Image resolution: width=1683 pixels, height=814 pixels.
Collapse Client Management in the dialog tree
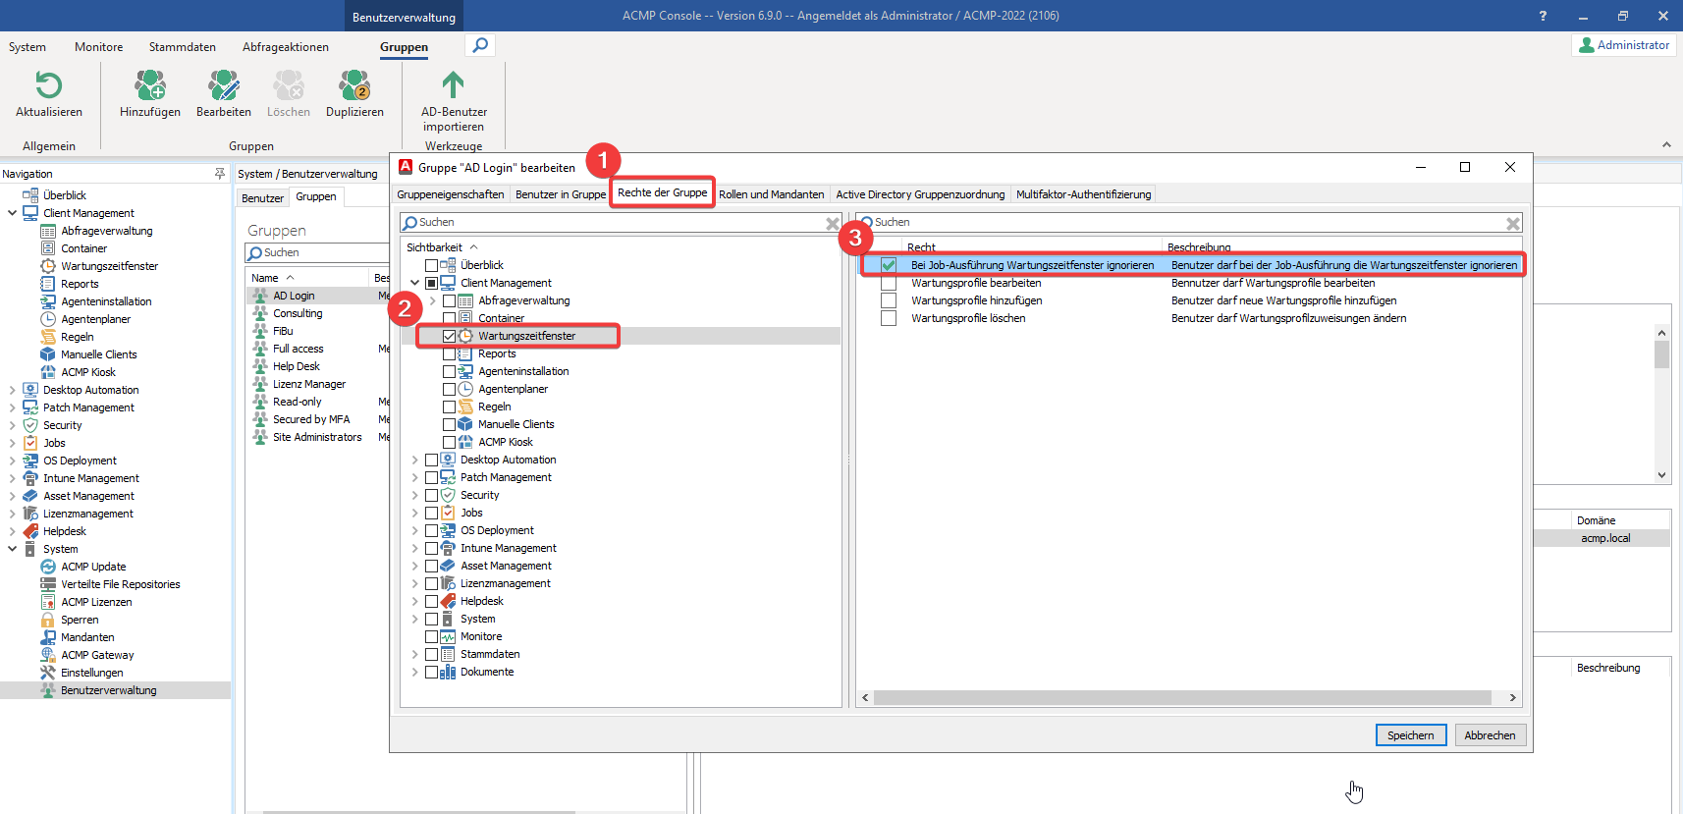(x=415, y=283)
